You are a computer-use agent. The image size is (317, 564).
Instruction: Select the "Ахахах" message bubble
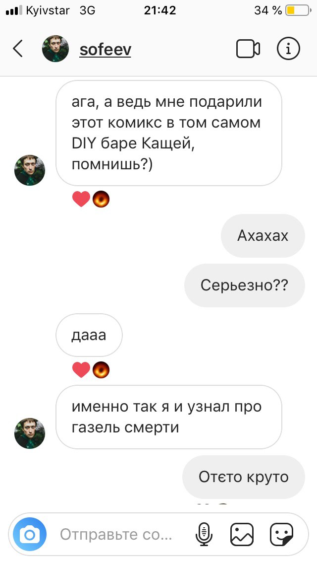(x=263, y=236)
